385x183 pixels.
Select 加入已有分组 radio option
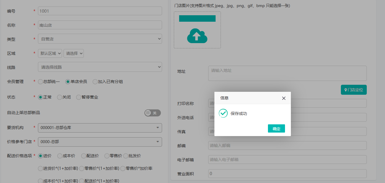pos(95,82)
